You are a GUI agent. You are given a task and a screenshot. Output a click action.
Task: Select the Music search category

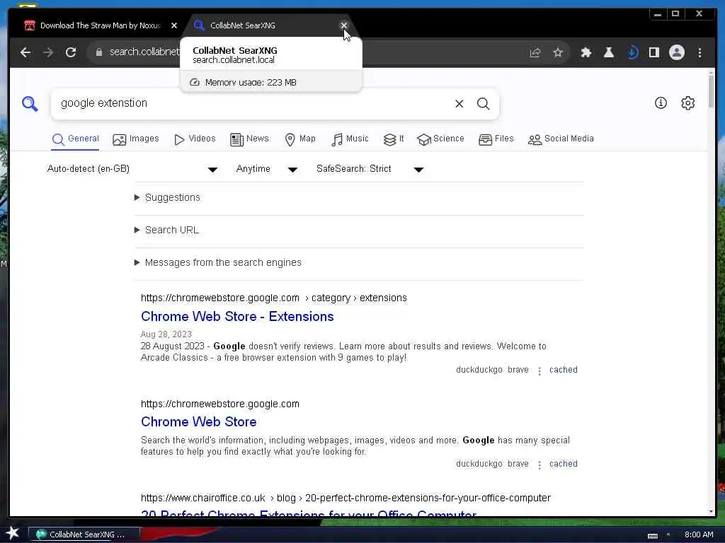pyautogui.click(x=350, y=139)
